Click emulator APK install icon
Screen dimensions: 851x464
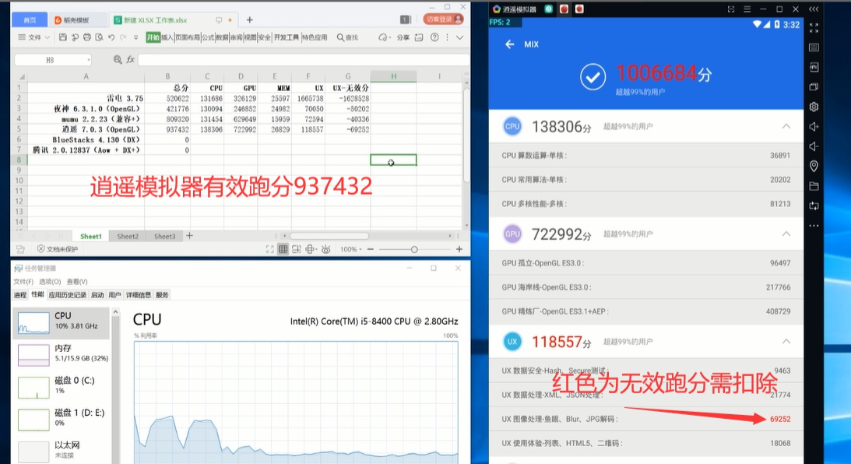pos(814,67)
